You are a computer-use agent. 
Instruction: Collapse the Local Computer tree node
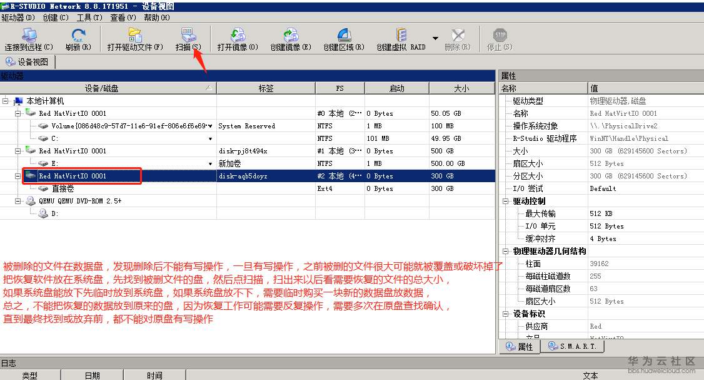pyautogui.click(x=5, y=101)
